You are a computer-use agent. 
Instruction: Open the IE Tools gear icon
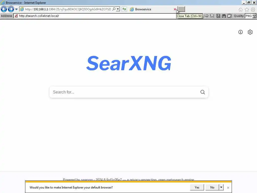coord(253,10)
